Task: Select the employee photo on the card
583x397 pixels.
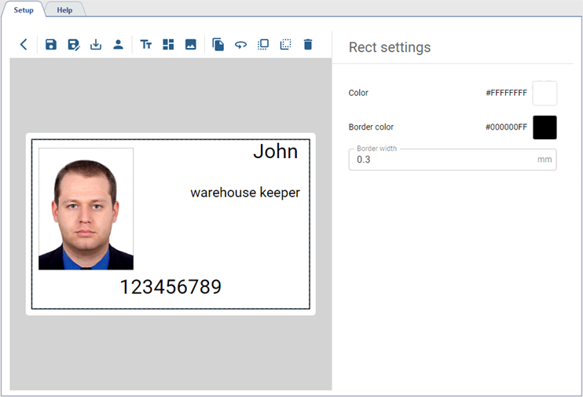Action: [x=86, y=209]
